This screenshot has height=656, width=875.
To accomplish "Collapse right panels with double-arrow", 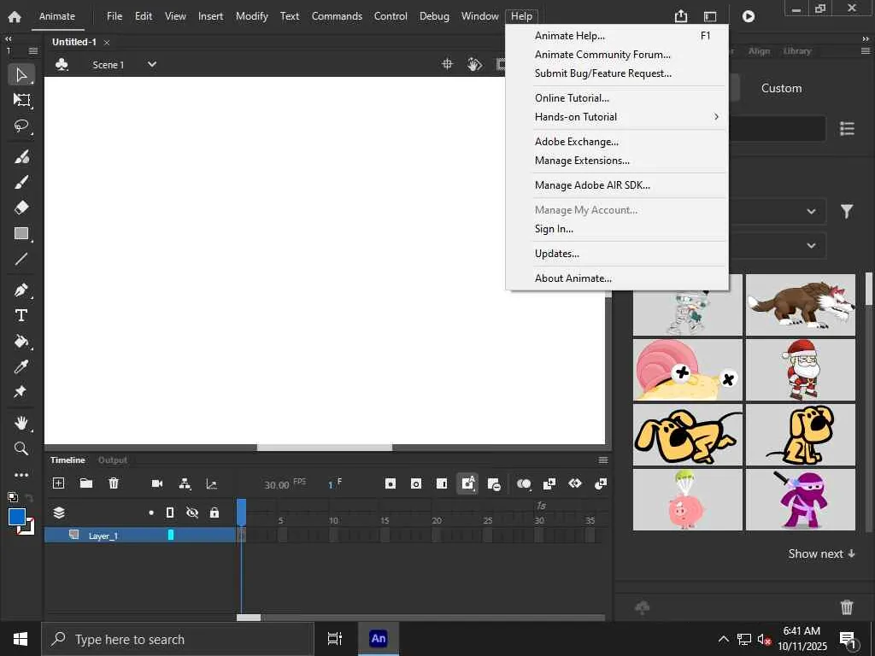I will [866, 39].
